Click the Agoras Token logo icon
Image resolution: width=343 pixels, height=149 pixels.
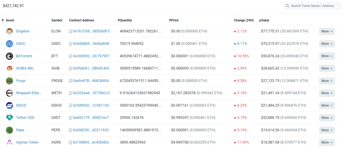9,142
